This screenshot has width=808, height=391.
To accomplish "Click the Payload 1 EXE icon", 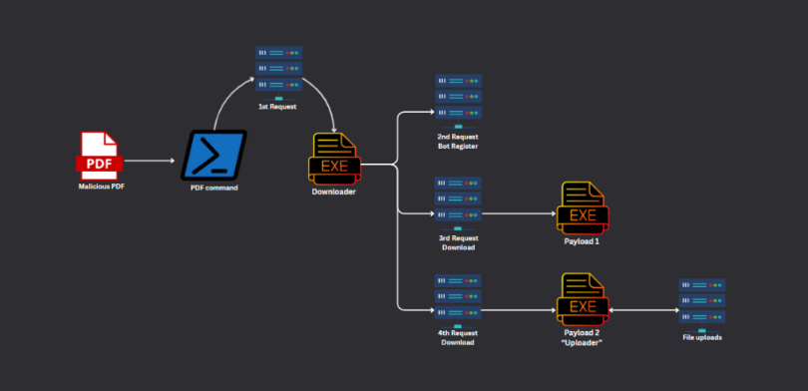I will pos(583,208).
